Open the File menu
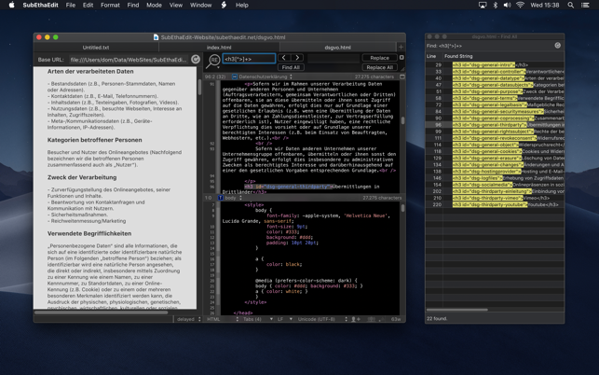Screen dimensions: 599x375 (x=70, y=5)
